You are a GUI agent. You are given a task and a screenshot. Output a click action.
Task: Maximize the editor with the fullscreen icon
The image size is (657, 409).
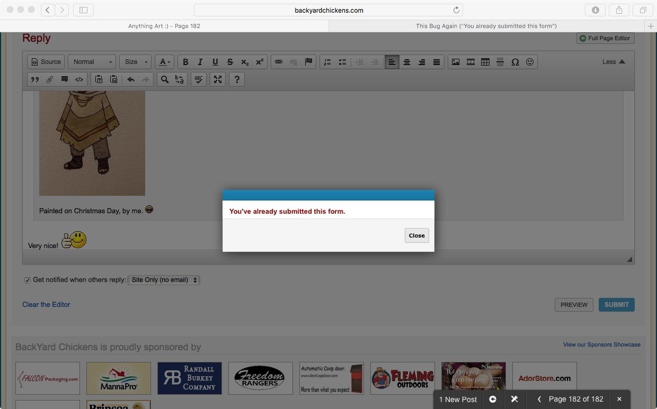tap(218, 79)
